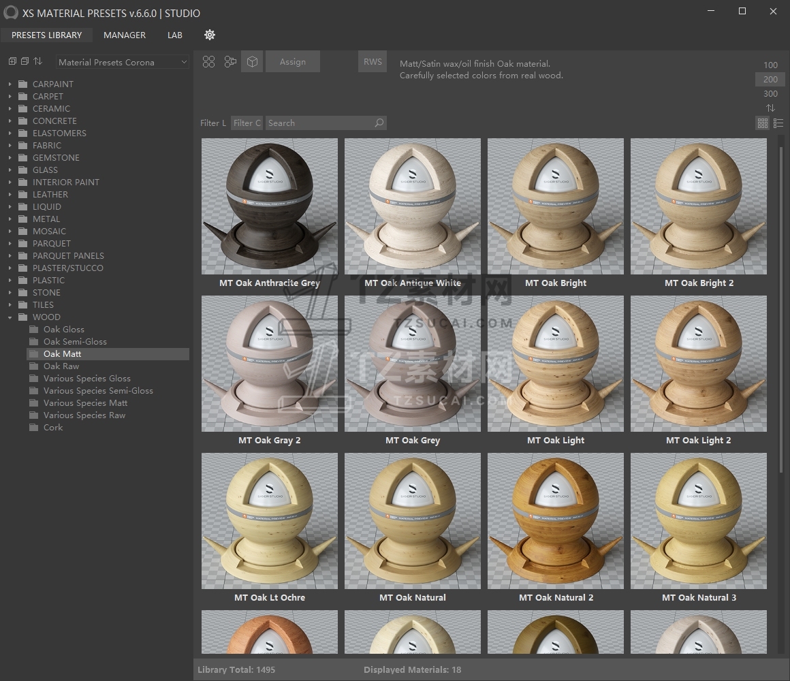Select the MT Oak Bright 2 material
Image resolution: width=790 pixels, height=681 pixels.
pyautogui.click(x=699, y=206)
